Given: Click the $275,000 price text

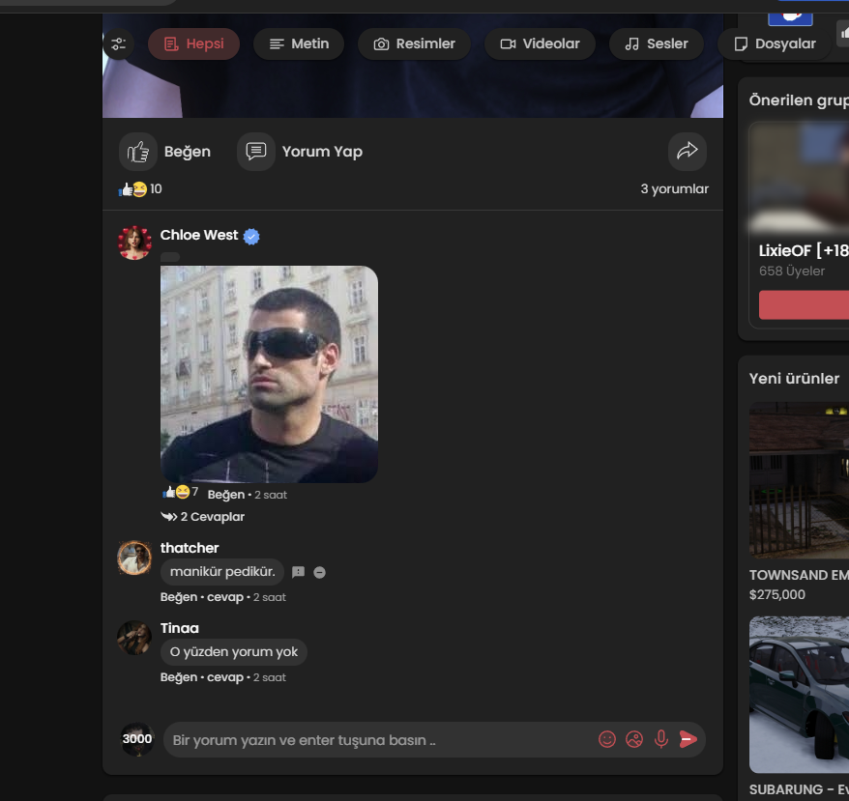Looking at the screenshot, I should point(777,595).
